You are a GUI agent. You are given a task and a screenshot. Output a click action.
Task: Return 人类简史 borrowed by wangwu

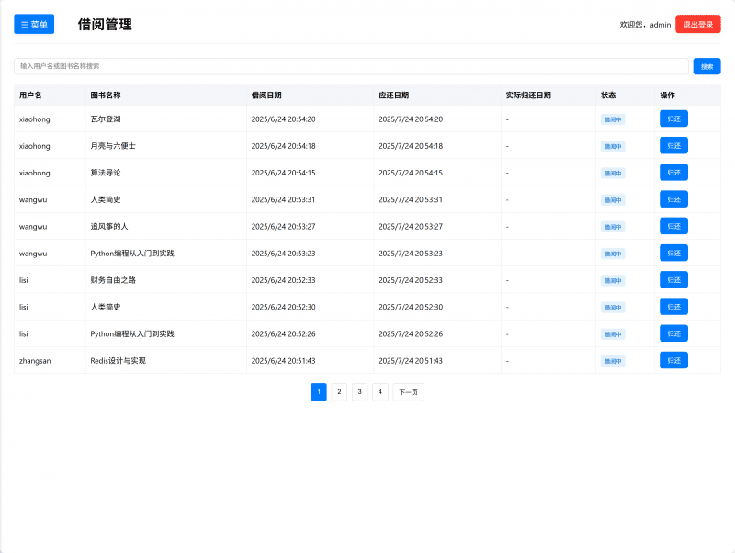673,198
